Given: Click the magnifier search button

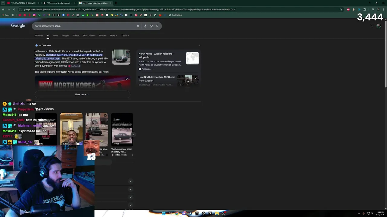Looking at the screenshot, I should (157, 26).
